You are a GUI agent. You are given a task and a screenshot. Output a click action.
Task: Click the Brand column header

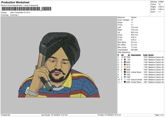[151, 55]
